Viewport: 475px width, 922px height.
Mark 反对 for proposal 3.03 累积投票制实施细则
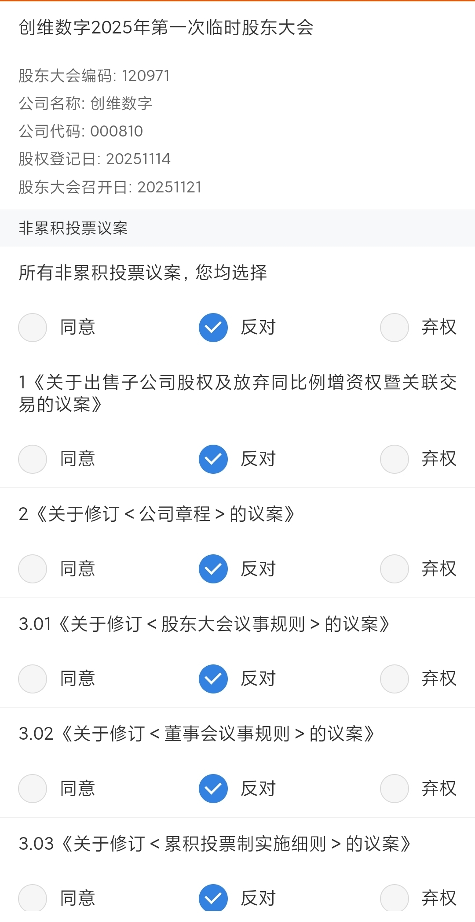(213, 898)
